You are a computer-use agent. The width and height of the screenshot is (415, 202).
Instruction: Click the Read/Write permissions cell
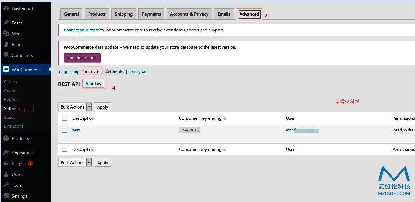pyautogui.click(x=403, y=130)
